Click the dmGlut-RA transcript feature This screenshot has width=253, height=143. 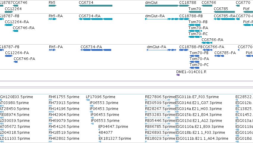162,19
